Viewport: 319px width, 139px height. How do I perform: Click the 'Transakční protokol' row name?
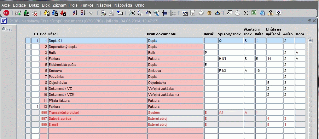[97, 113]
